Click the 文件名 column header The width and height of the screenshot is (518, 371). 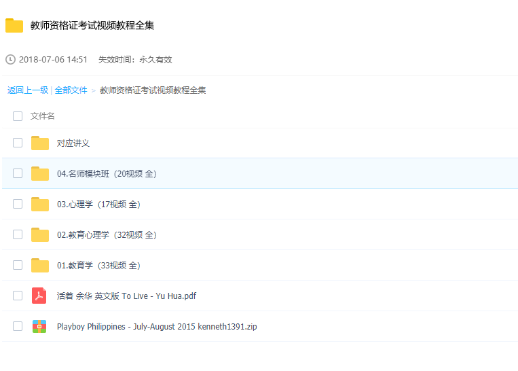point(42,116)
